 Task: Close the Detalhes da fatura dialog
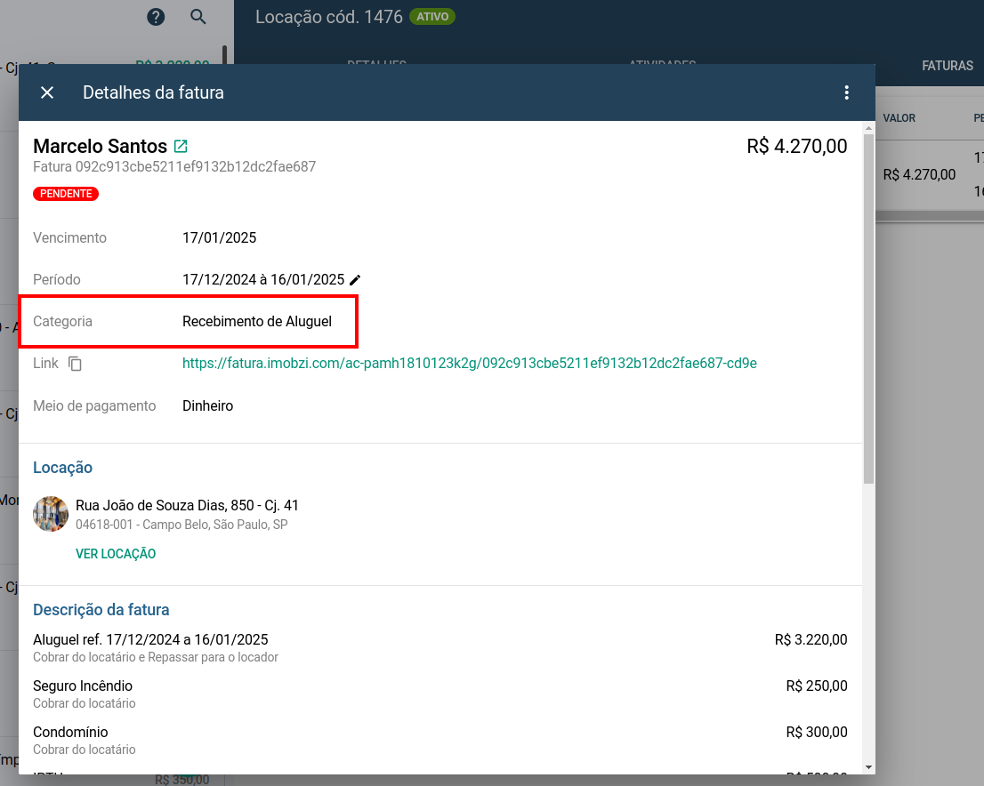[x=47, y=92]
